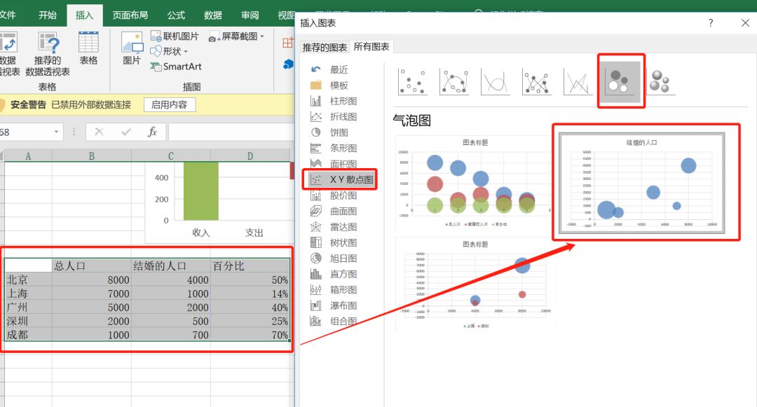Image resolution: width=757 pixels, height=407 pixels.
Task: Open the Name Box dropdown arrow
Action: pos(56,132)
